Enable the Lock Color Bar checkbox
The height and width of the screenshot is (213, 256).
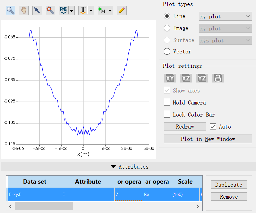click(x=167, y=114)
